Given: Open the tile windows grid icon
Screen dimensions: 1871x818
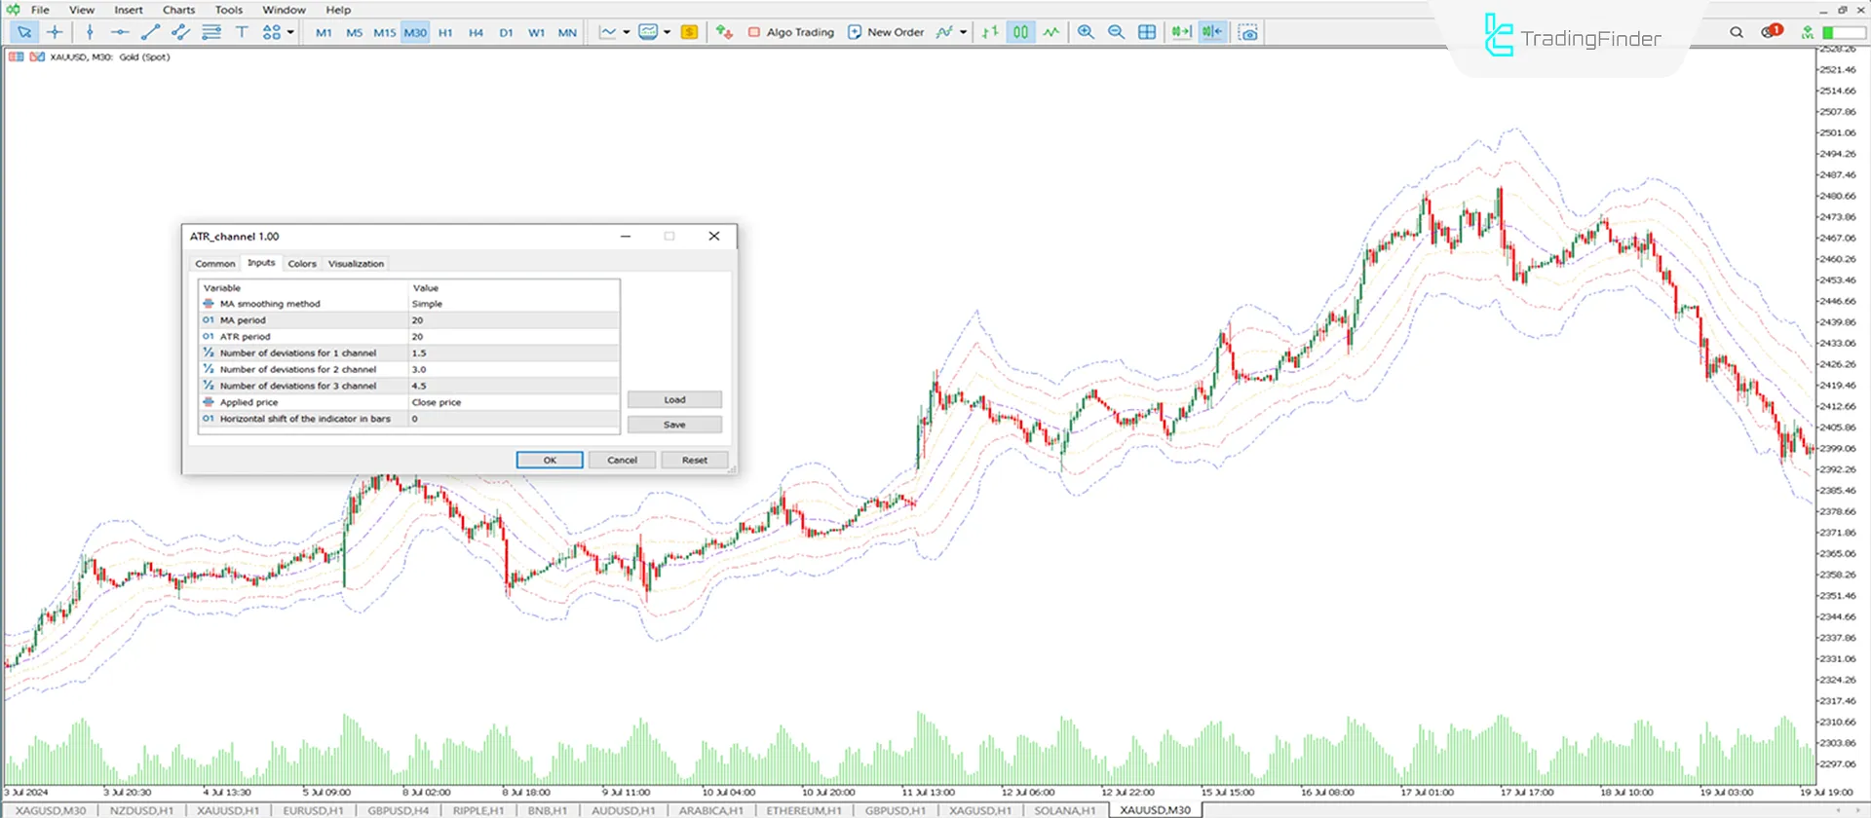Looking at the screenshot, I should [x=1147, y=32].
